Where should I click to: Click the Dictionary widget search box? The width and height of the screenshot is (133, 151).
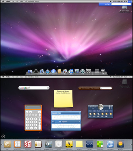(x=106, y=88)
